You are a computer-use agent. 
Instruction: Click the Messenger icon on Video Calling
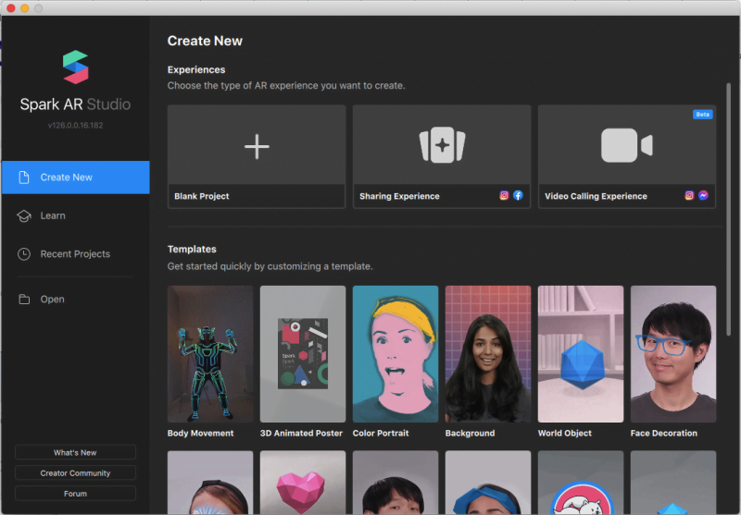tap(704, 196)
